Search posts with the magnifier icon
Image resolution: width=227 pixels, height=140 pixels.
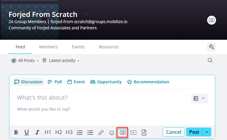210,60
